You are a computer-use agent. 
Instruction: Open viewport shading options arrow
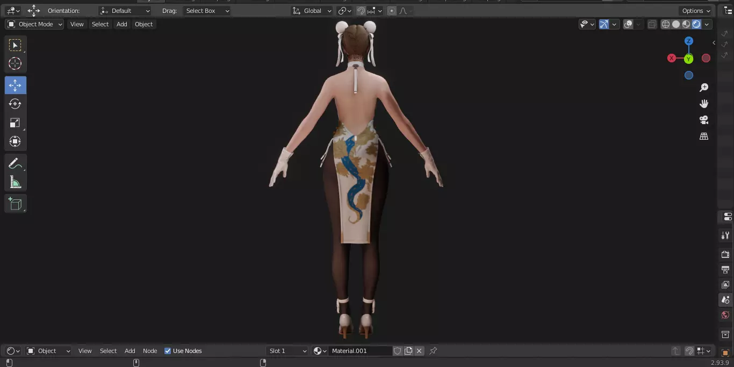pos(707,24)
